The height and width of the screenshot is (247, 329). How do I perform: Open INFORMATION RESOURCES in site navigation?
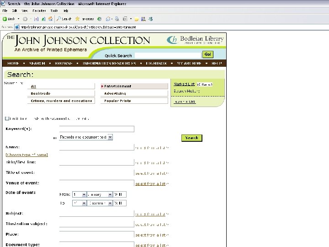(x=109, y=63)
